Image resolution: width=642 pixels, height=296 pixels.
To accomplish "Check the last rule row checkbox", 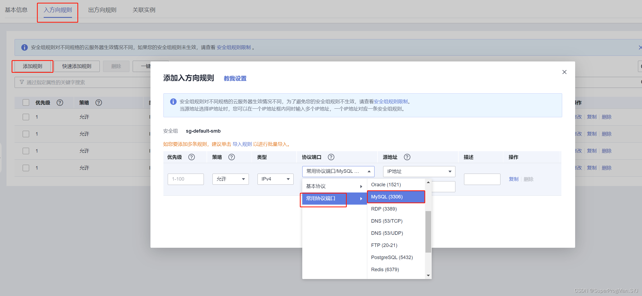I will (26, 168).
